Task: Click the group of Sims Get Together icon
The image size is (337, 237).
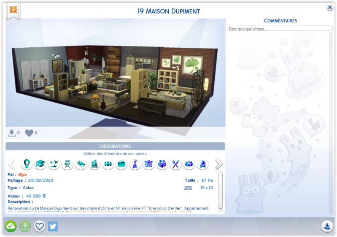Action: click(x=108, y=164)
